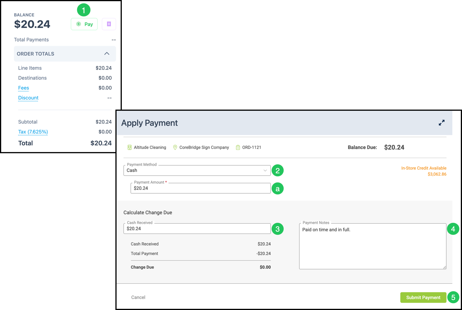Click the CoreBridge Sign Company text
Screen dimensions: 462x310
coord(204,147)
